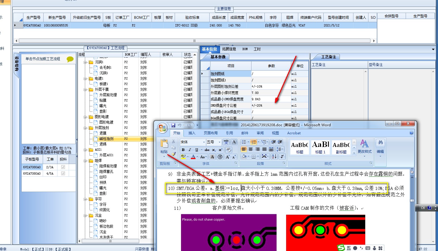This screenshot has width=438, height=251.
Task: Open the 工时 tab
Action: click(257, 49)
